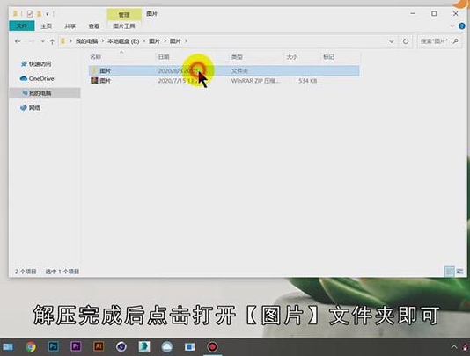Launch Illustrator from taskbar
470x356 pixels.
coord(99,346)
